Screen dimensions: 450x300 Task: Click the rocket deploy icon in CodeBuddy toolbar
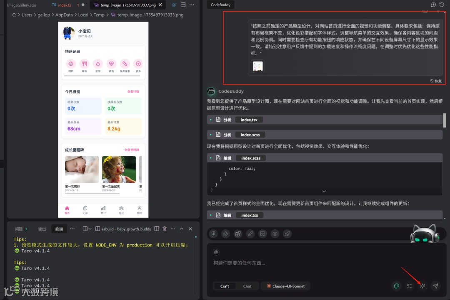287,234
